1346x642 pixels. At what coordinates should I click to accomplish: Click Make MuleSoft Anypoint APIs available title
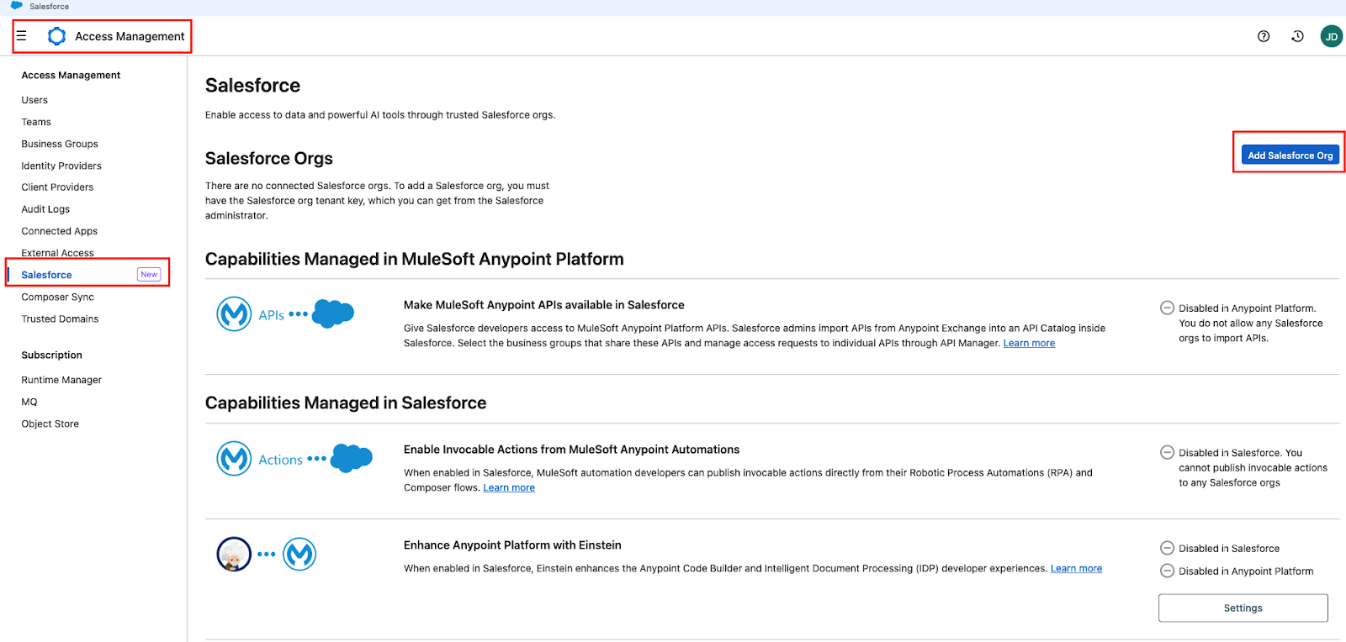point(544,305)
